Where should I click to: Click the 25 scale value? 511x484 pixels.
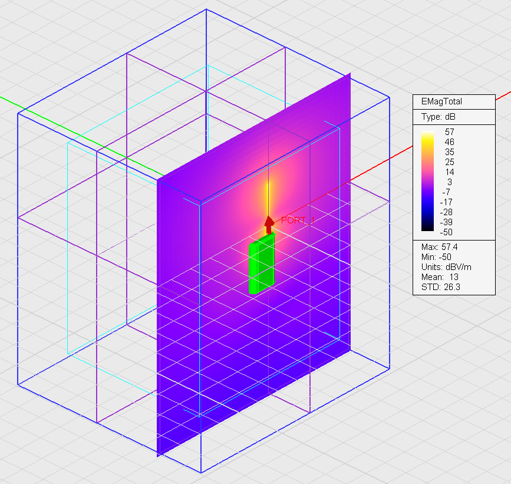click(x=449, y=162)
